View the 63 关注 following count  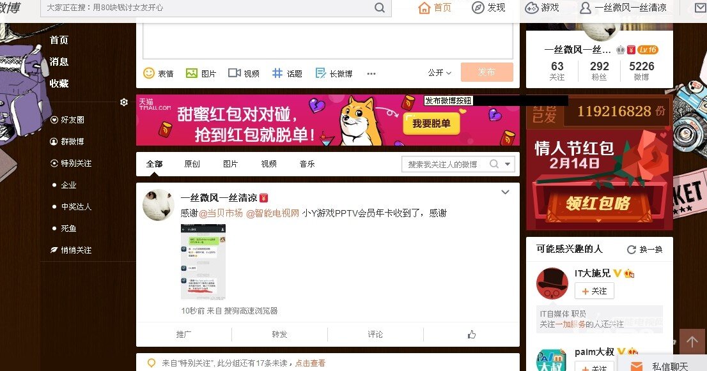click(557, 71)
